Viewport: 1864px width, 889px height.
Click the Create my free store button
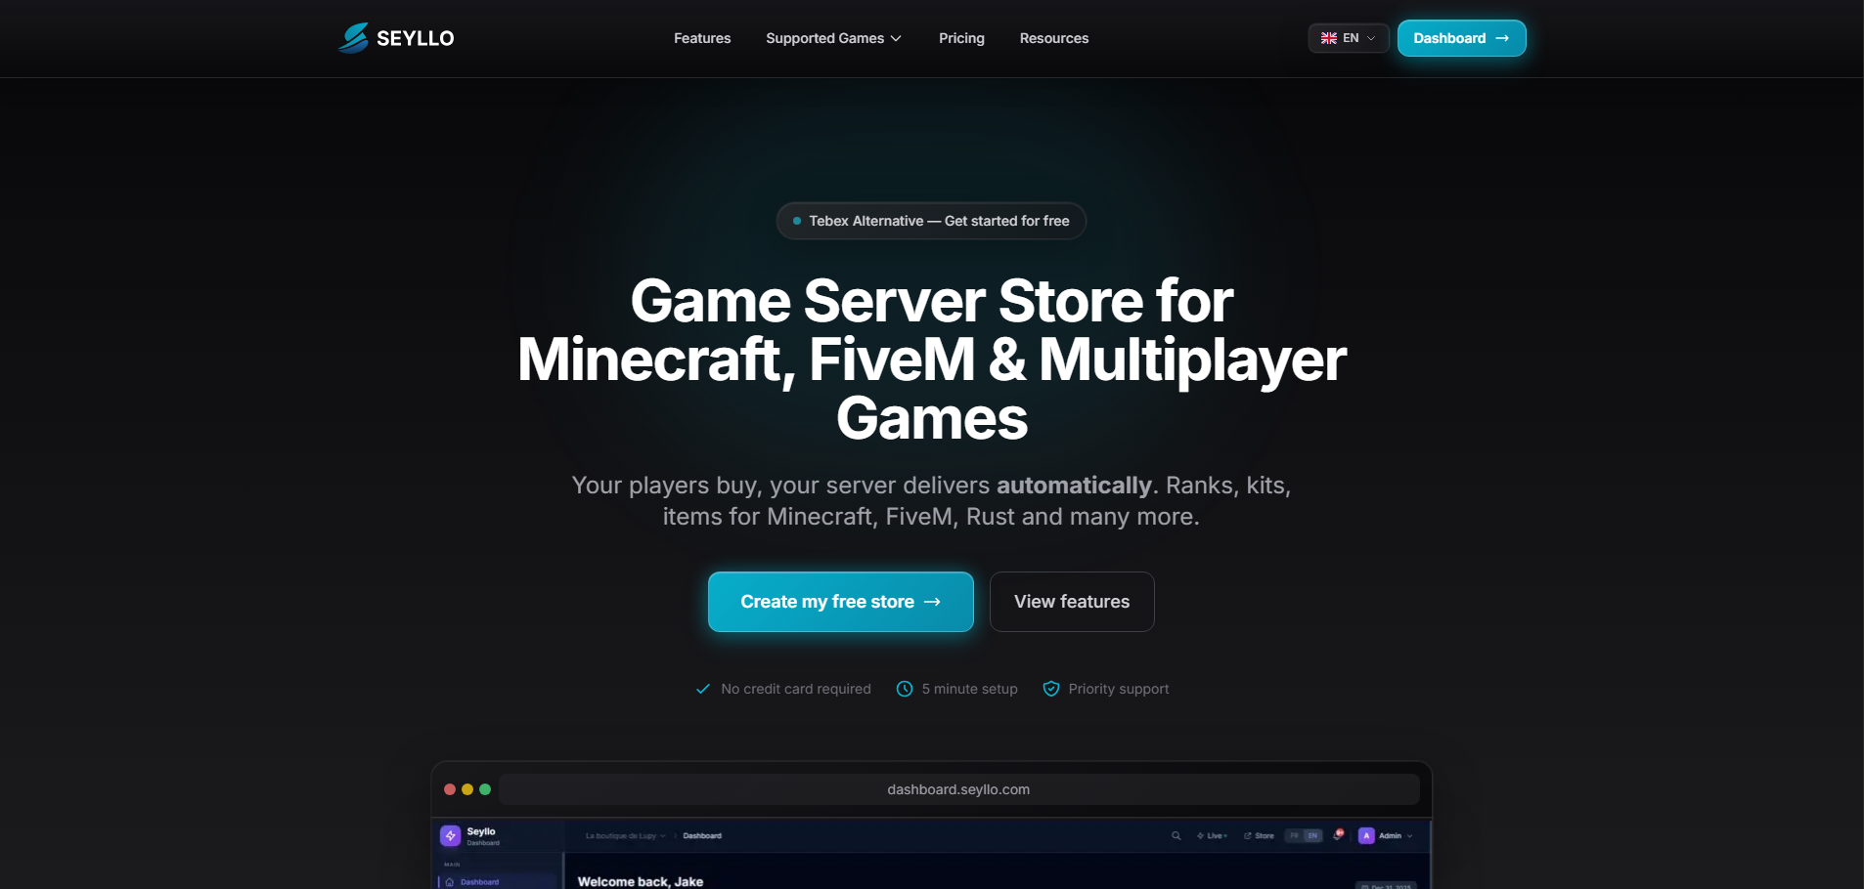(841, 602)
